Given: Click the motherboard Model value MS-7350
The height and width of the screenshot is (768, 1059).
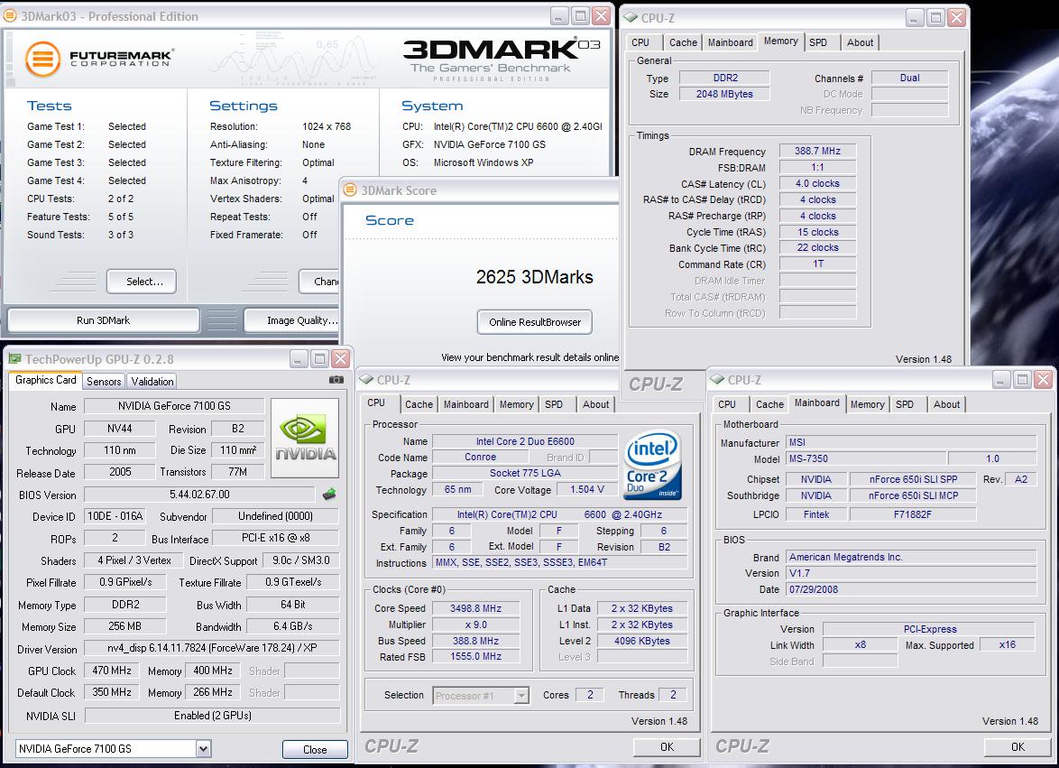Looking at the screenshot, I should (867, 458).
